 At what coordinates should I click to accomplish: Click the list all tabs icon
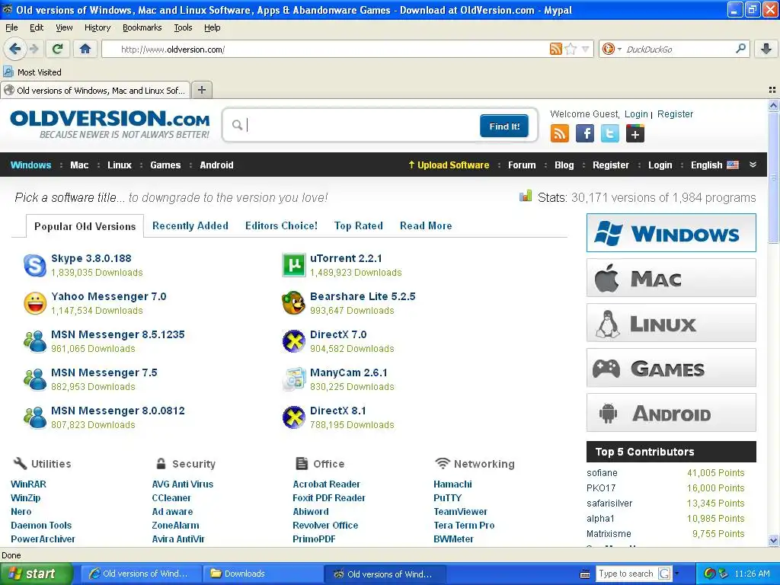(x=772, y=90)
